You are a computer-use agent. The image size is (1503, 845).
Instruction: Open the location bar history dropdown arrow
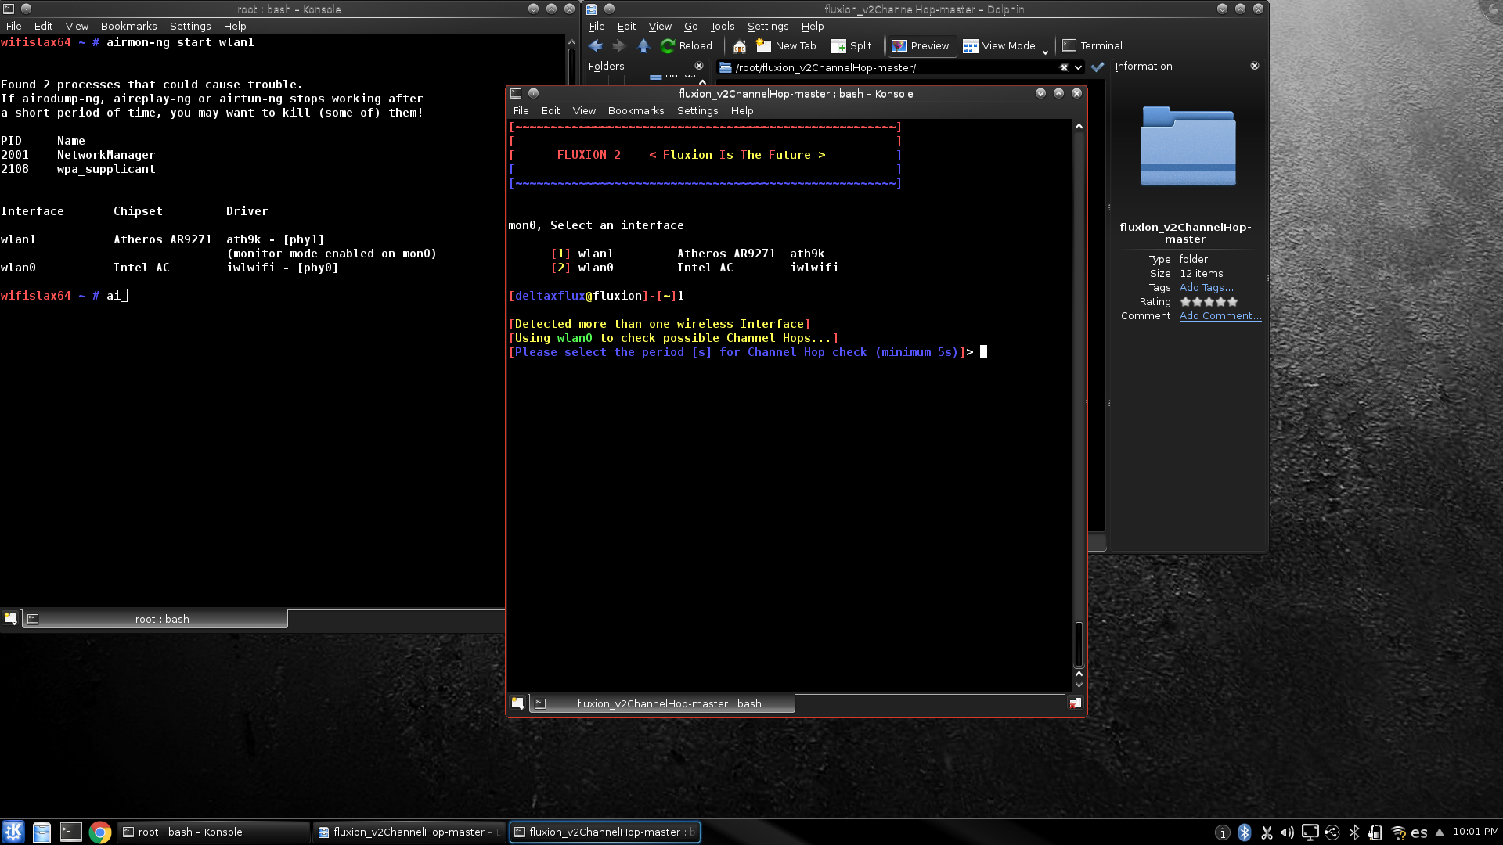[x=1078, y=67]
